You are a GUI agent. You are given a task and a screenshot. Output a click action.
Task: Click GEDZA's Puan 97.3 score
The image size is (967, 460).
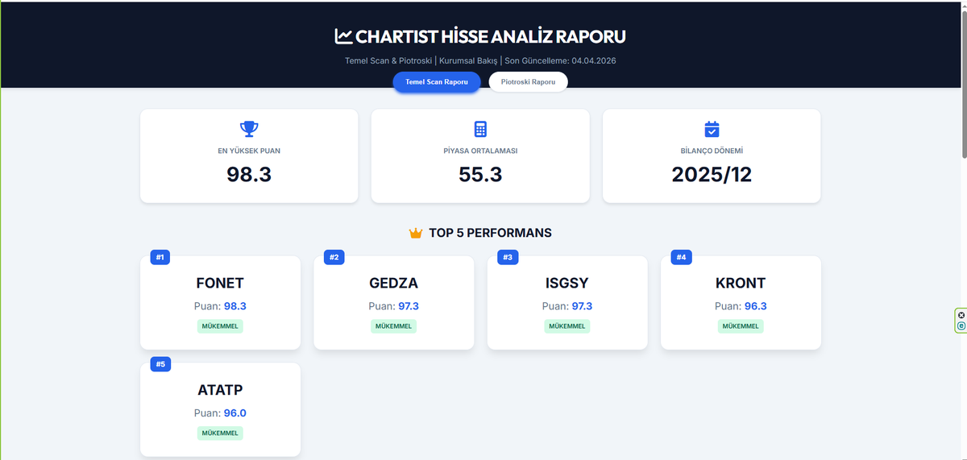coord(393,306)
